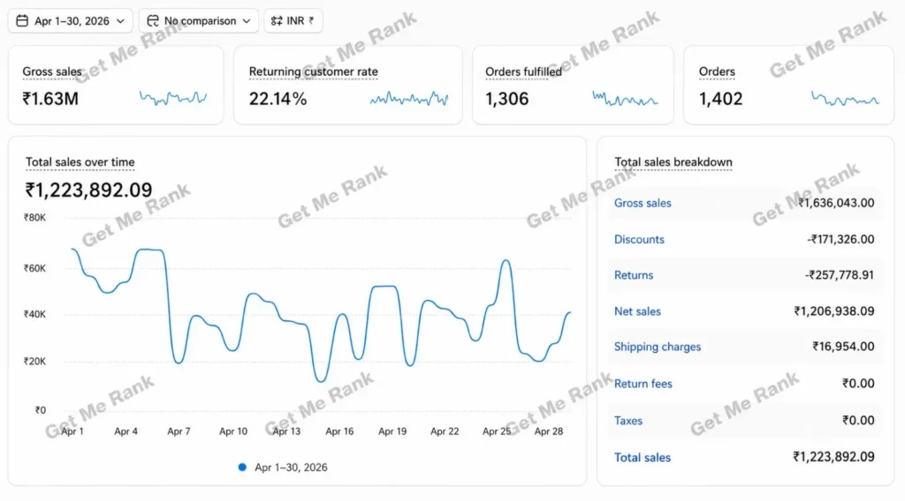905x501 pixels.
Task: Click the Orders card sparkline
Action: click(845, 99)
